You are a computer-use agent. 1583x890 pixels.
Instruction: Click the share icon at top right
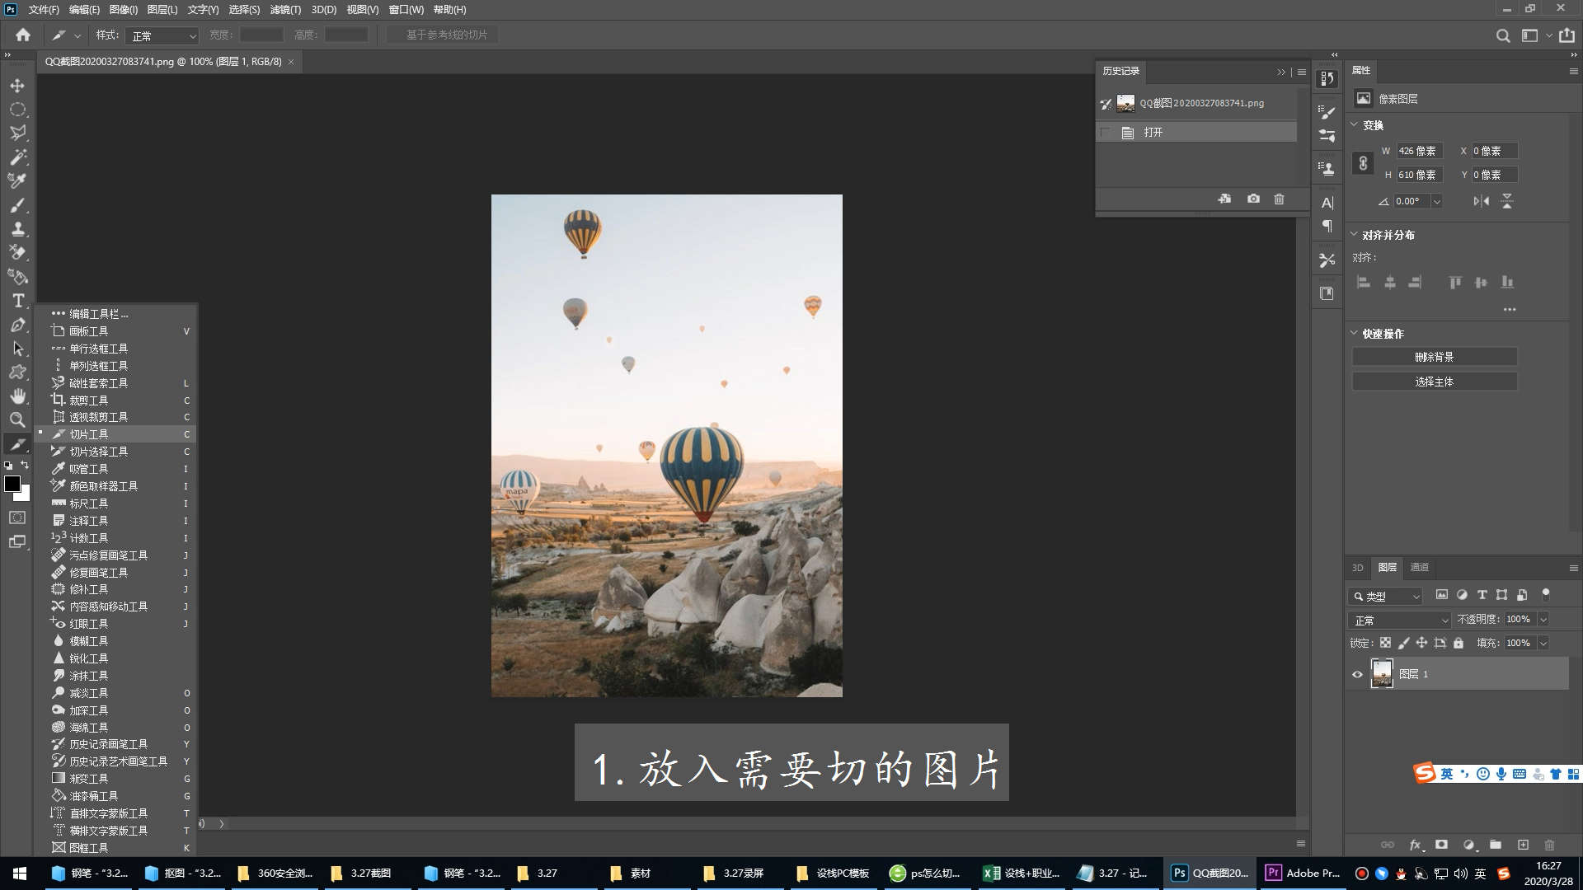click(1567, 35)
